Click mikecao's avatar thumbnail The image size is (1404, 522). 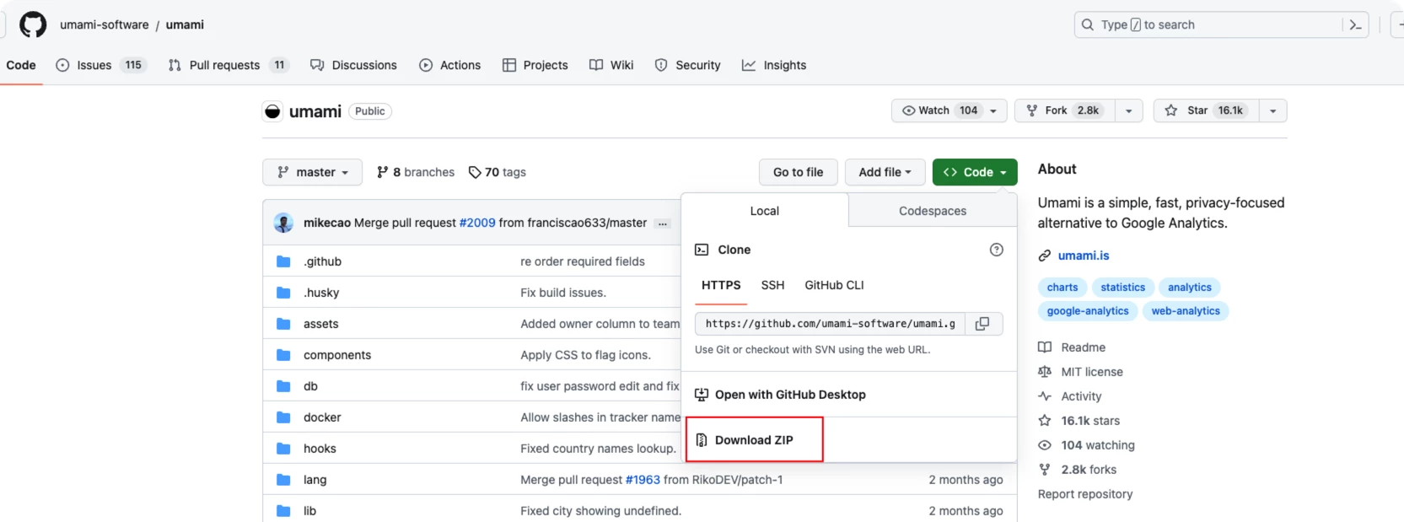(x=283, y=223)
